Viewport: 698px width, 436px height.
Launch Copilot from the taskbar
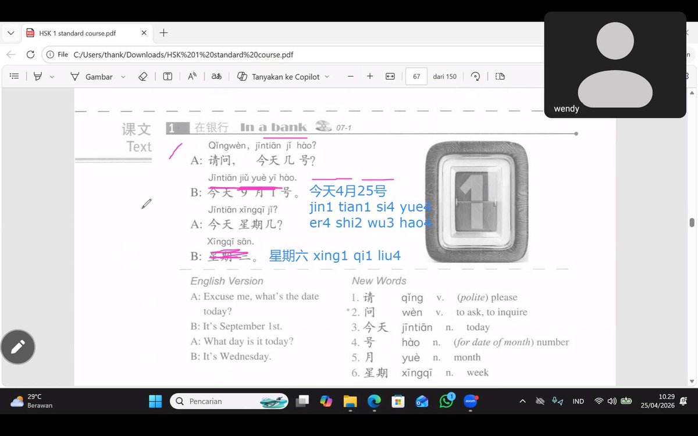[326, 401]
